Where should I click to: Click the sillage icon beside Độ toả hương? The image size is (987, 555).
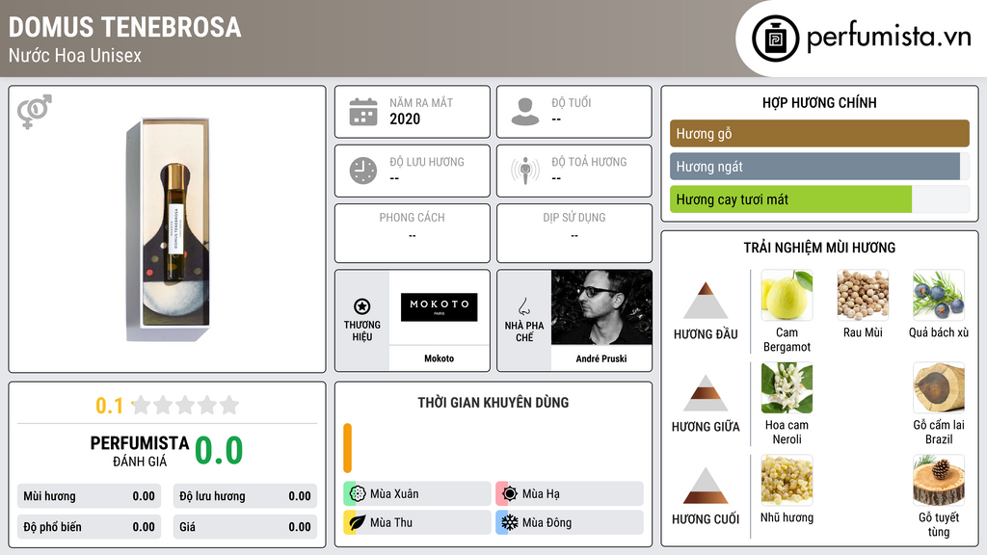(x=525, y=171)
